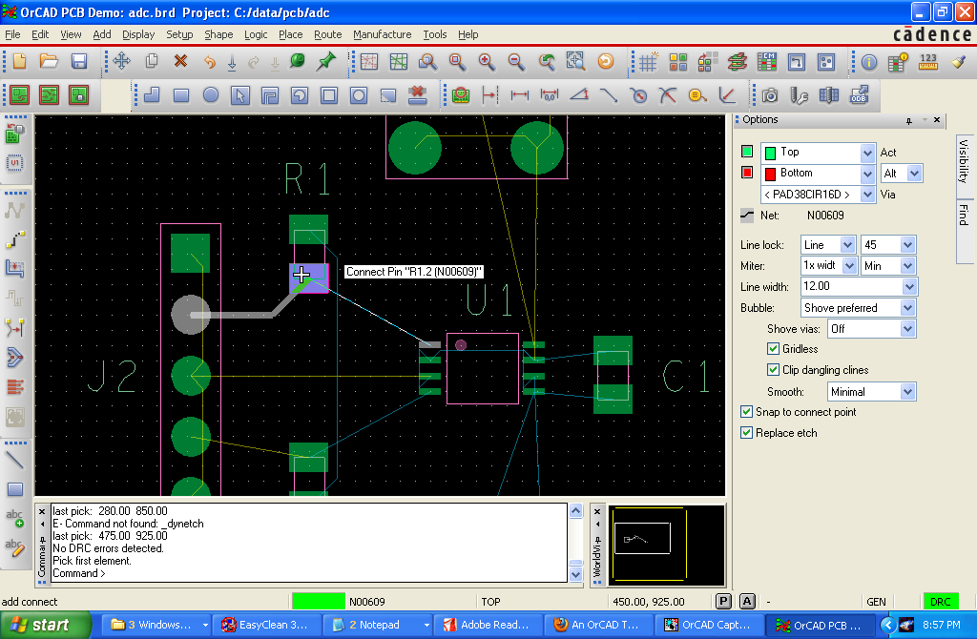The height and width of the screenshot is (639, 977).
Task: Click the camera snapshot icon
Action: (x=770, y=95)
